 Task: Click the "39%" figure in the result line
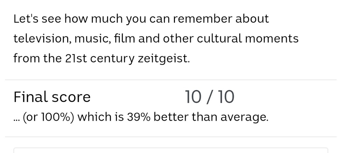coord(138,117)
